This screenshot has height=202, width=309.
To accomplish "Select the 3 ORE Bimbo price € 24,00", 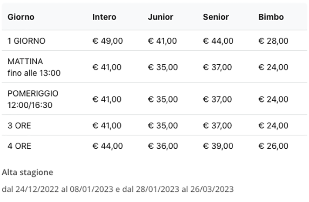I will click(x=273, y=125).
